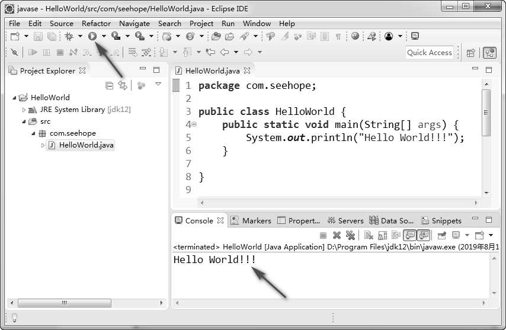Viewport: 506px width, 330px height.
Task: Click Remove Launch X icon in Console
Action: coord(337,235)
